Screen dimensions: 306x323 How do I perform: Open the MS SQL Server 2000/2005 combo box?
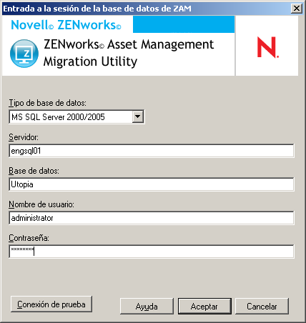(76, 116)
